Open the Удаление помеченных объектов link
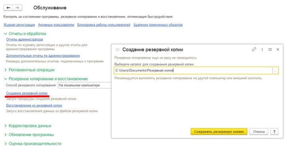289x155 pixels. (x=158, y=25)
